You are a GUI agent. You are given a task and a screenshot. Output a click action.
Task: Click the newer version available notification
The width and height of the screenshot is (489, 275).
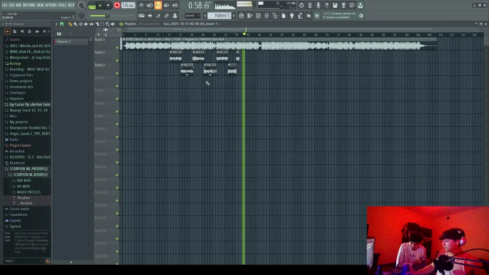coord(343,15)
